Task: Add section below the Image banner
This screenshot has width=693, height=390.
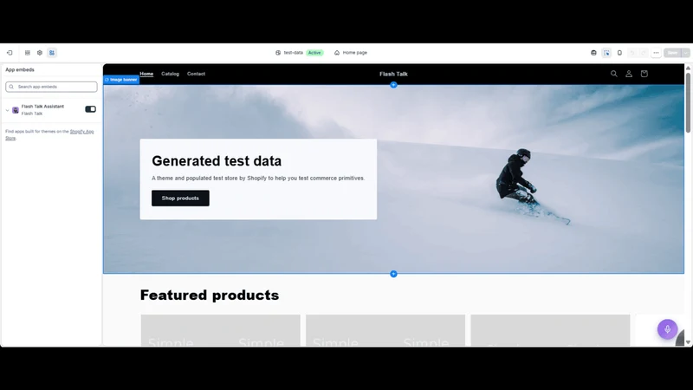Action: click(393, 274)
